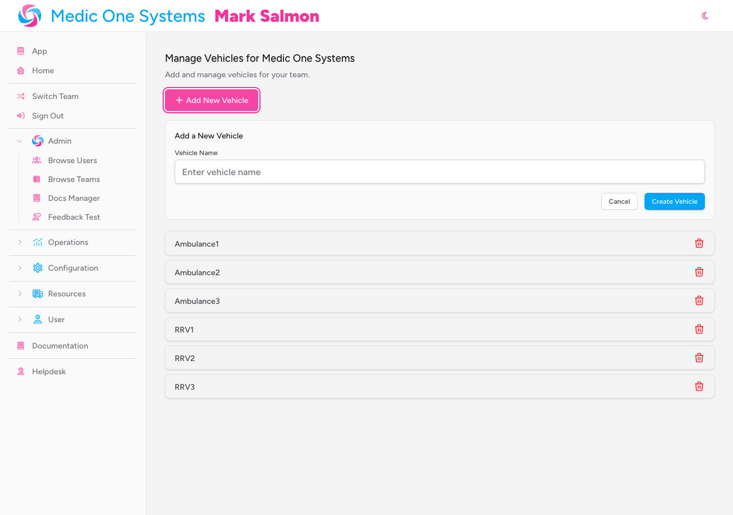This screenshot has height=515, width=733.
Task: Open Browse Users in the Admin menu
Action: tap(72, 160)
